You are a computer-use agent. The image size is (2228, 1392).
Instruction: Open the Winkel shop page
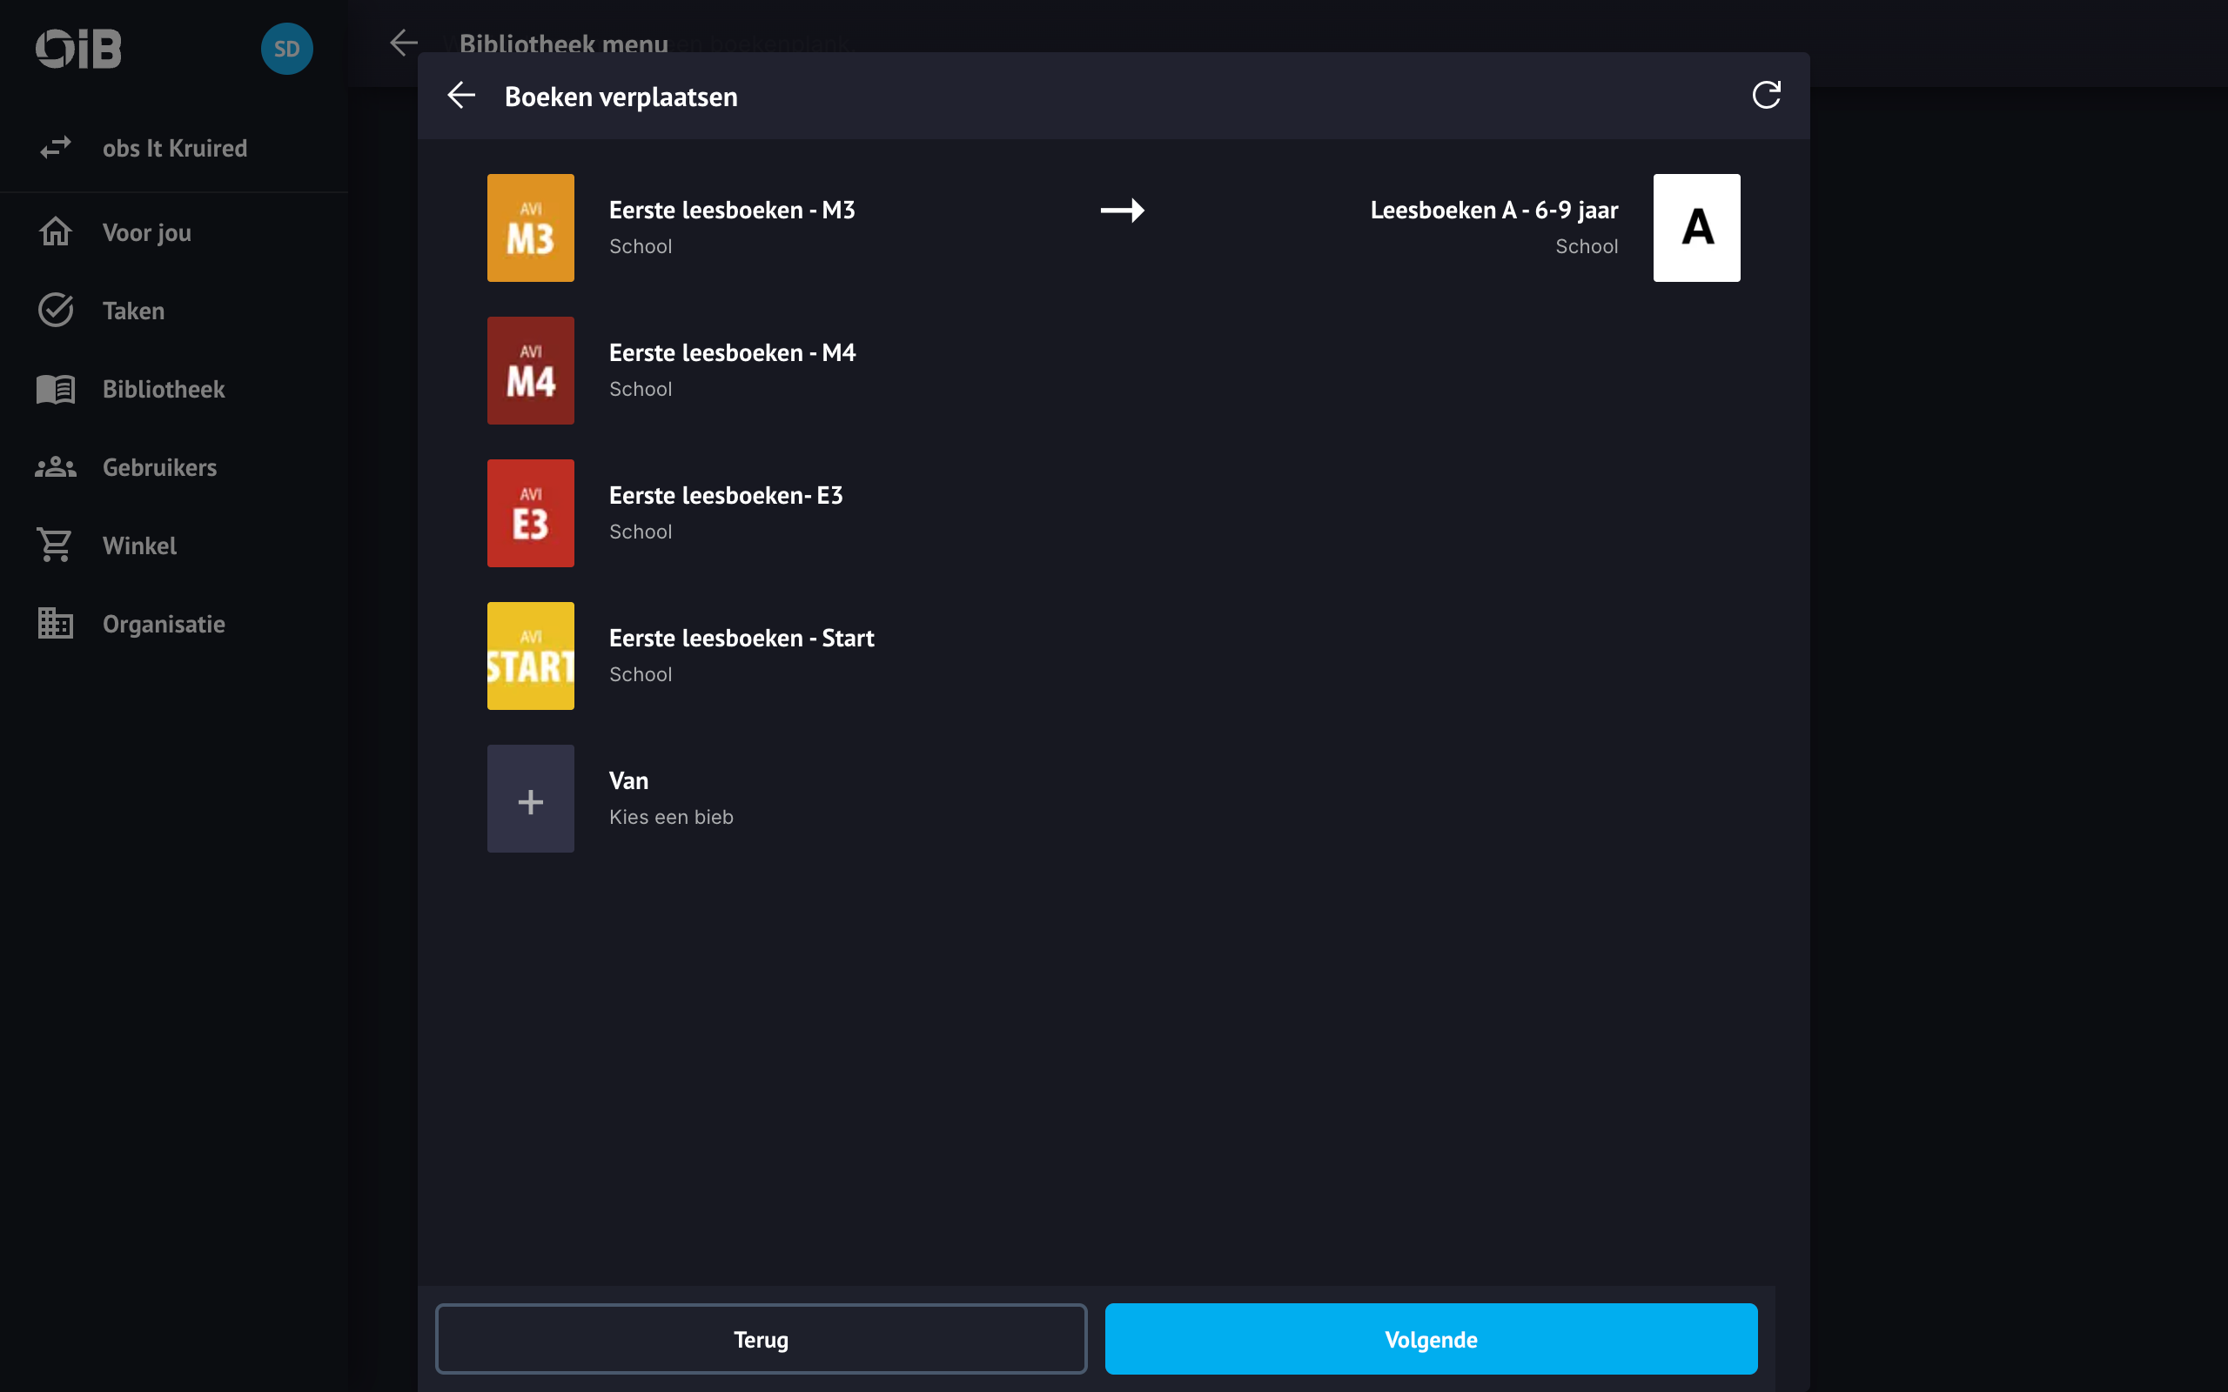pyautogui.click(x=139, y=545)
